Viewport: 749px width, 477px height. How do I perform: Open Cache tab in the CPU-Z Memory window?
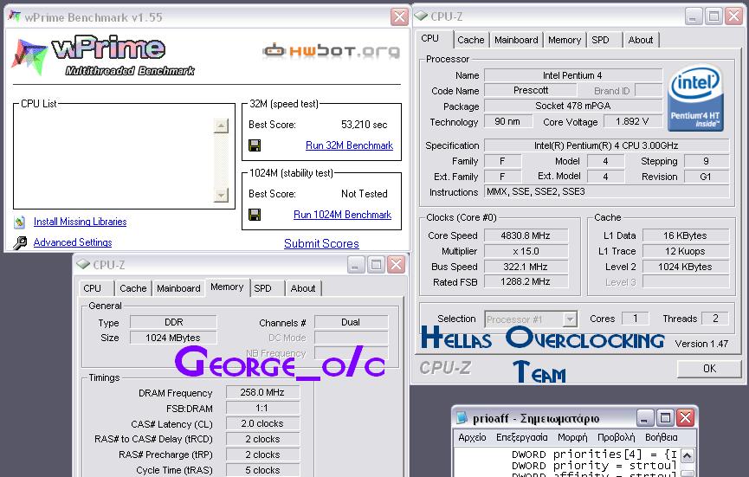pos(132,288)
